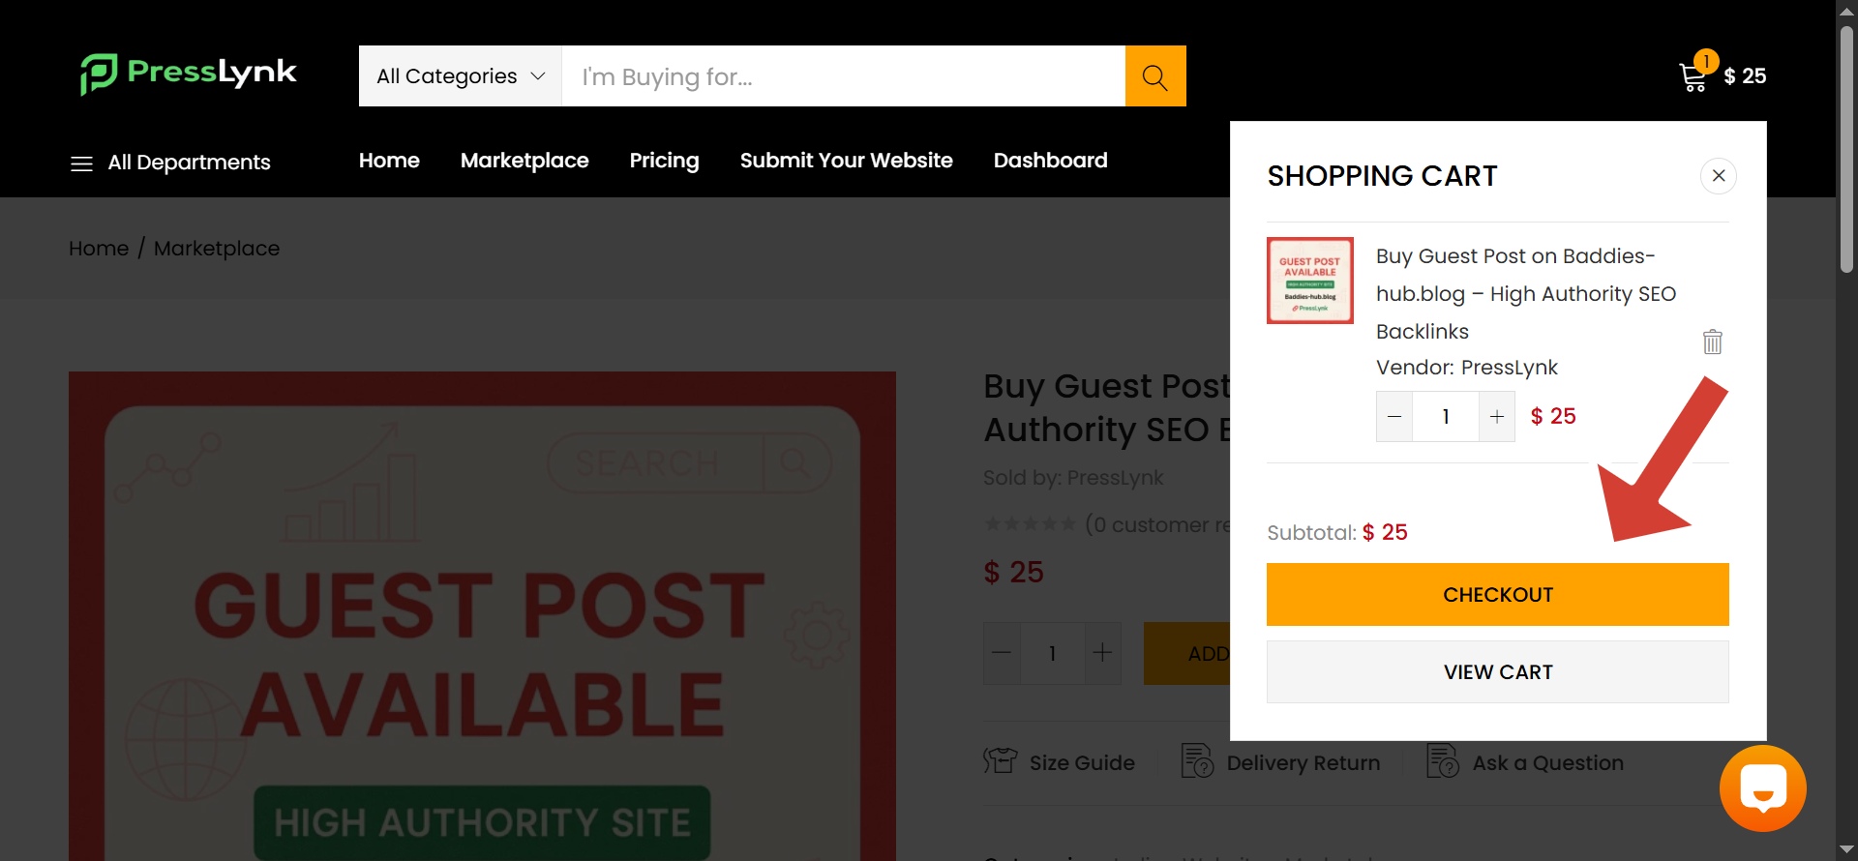The width and height of the screenshot is (1858, 861).
Task: Click the I'm Buying for search field
Action: click(x=844, y=75)
